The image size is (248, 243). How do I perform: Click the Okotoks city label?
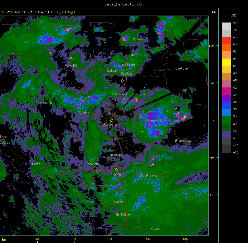[119, 202]
